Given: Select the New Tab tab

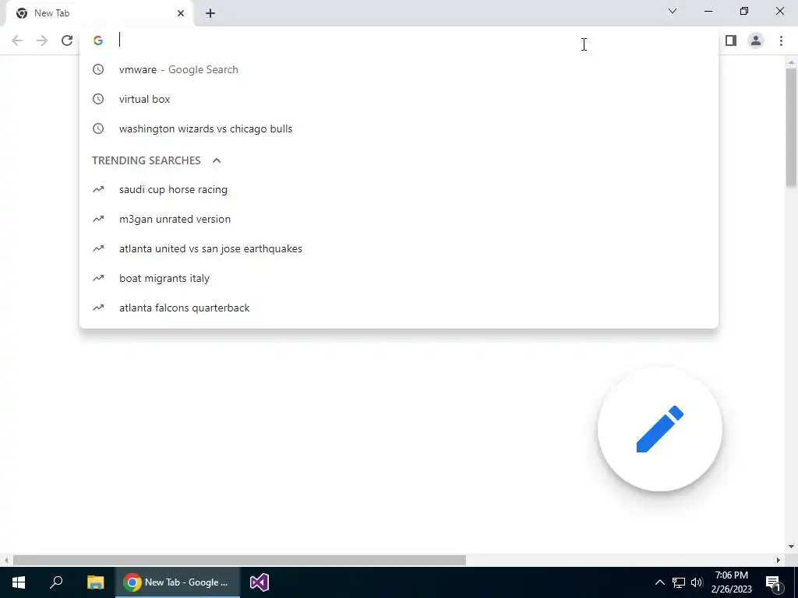Looking at the screenshot, I should (x=99, y=13).
